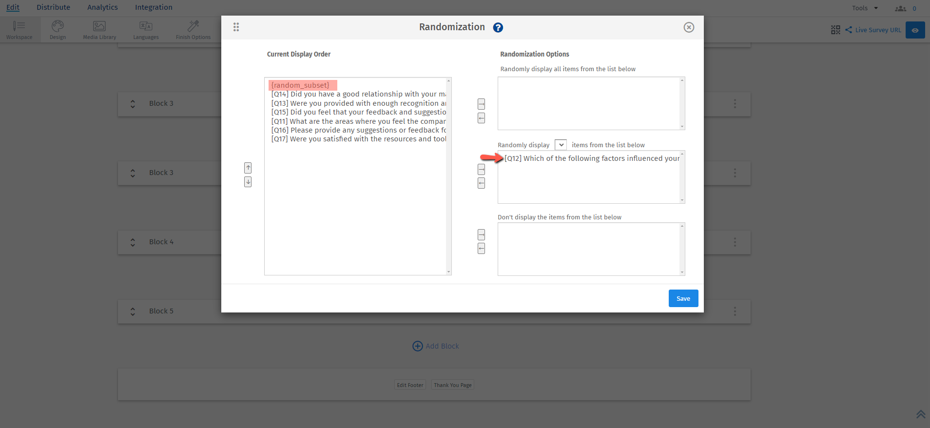The image size is (930, 428).
Task: Open the Workspace tool
Action: click(x=19, y=30)
